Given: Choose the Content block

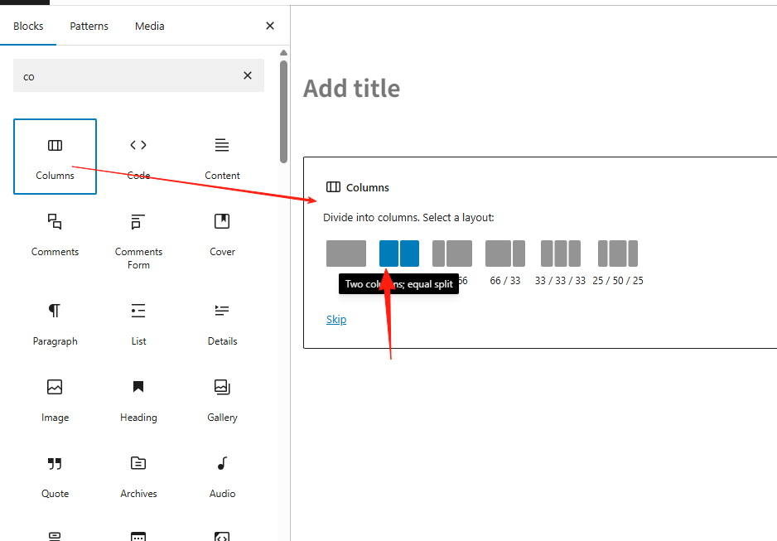Looking at the screenshot, I should pos(222,157).
